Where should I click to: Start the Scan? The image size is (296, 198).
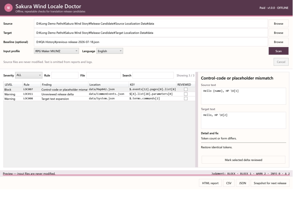point(278,51)
